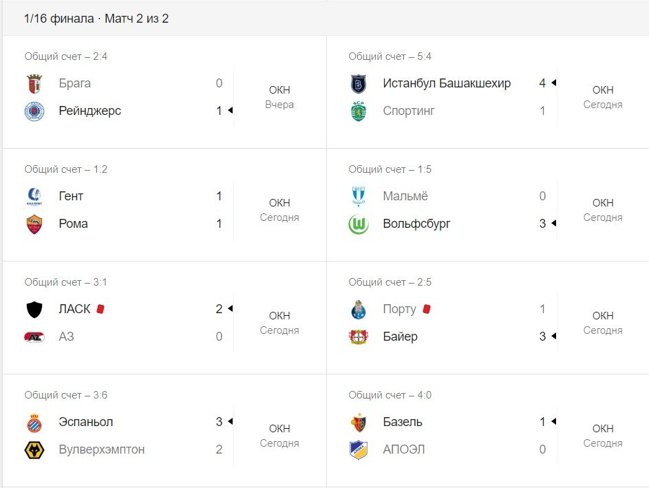Click the Bayer Leverkusen crest icon
Viewport: 649px width, 488px height.
tap(359, 337)
